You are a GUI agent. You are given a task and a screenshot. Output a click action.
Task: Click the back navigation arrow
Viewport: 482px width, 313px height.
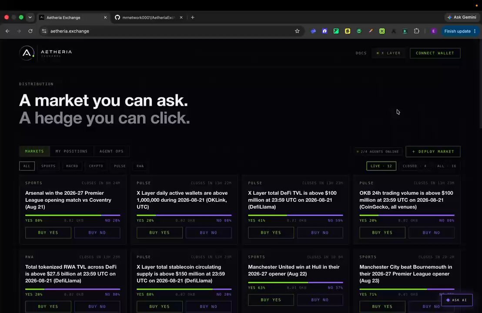click(7, 31)
